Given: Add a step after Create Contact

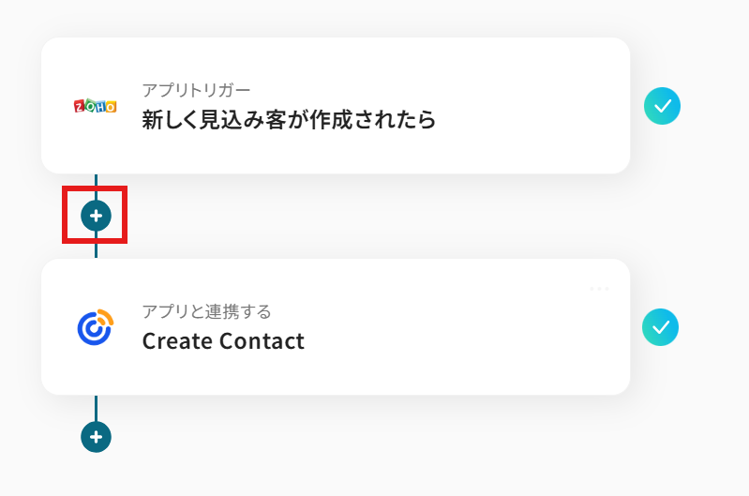Looking at the screenshot, I should (96, 436).
